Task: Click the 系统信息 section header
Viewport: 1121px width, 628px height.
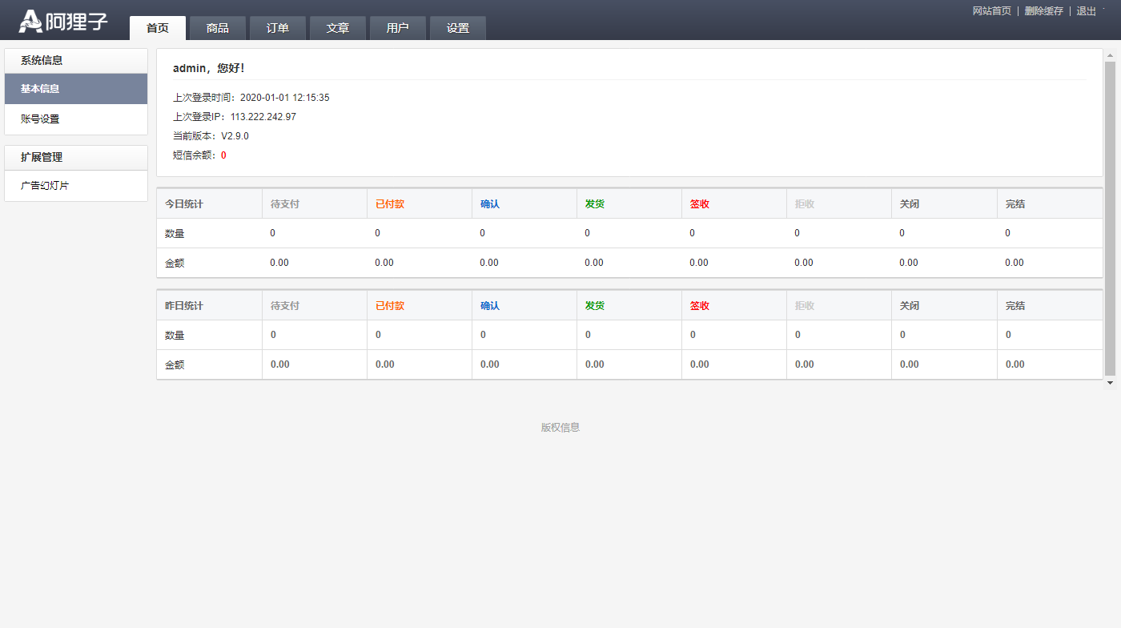Action: (76, 61)
